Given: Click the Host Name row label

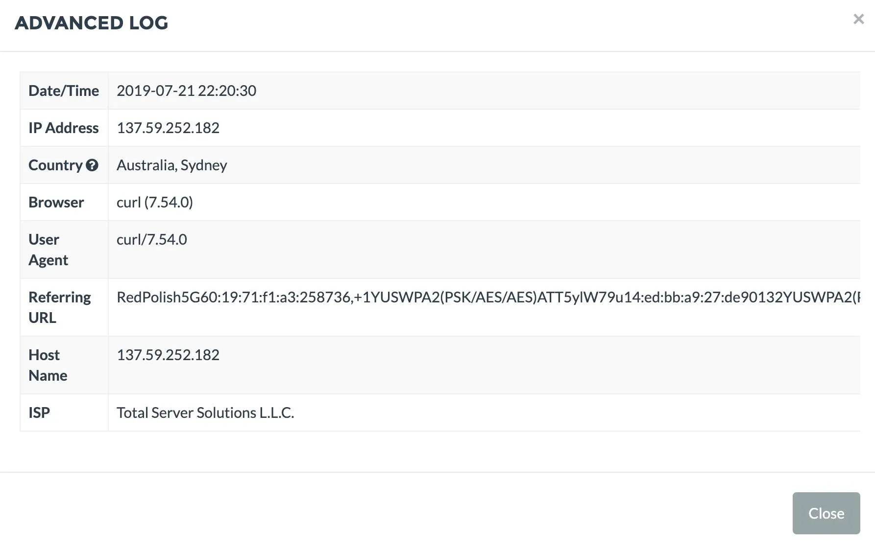Looking at the screenshot, I should (x=48, y=365).
